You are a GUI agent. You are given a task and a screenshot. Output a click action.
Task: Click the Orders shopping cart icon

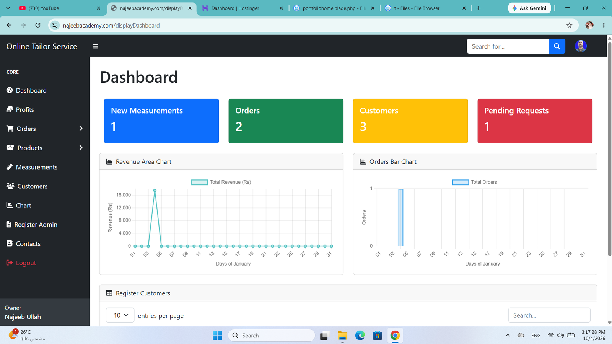point(10,128)
